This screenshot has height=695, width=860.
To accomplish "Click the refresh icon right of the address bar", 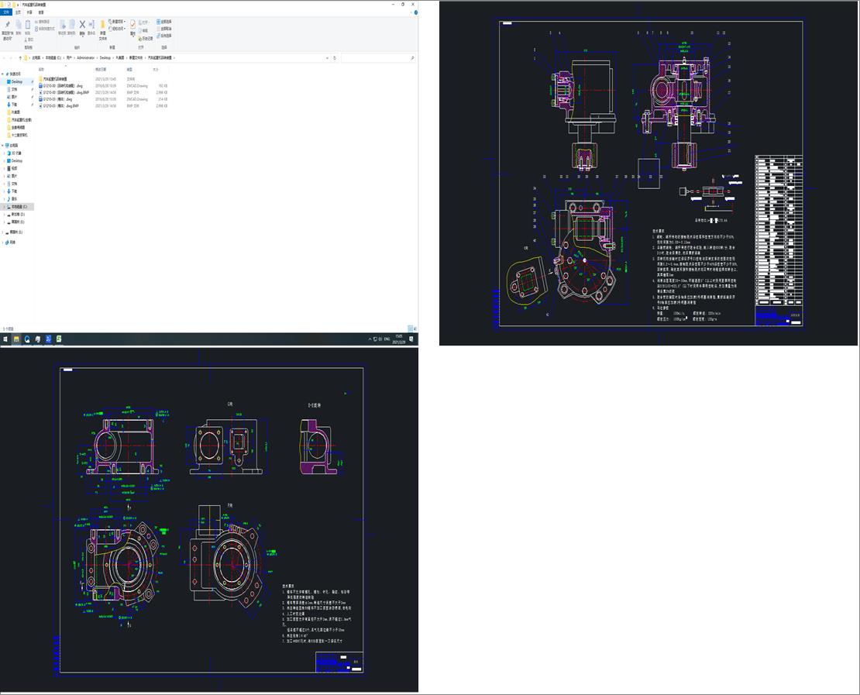I will (335, 57).
